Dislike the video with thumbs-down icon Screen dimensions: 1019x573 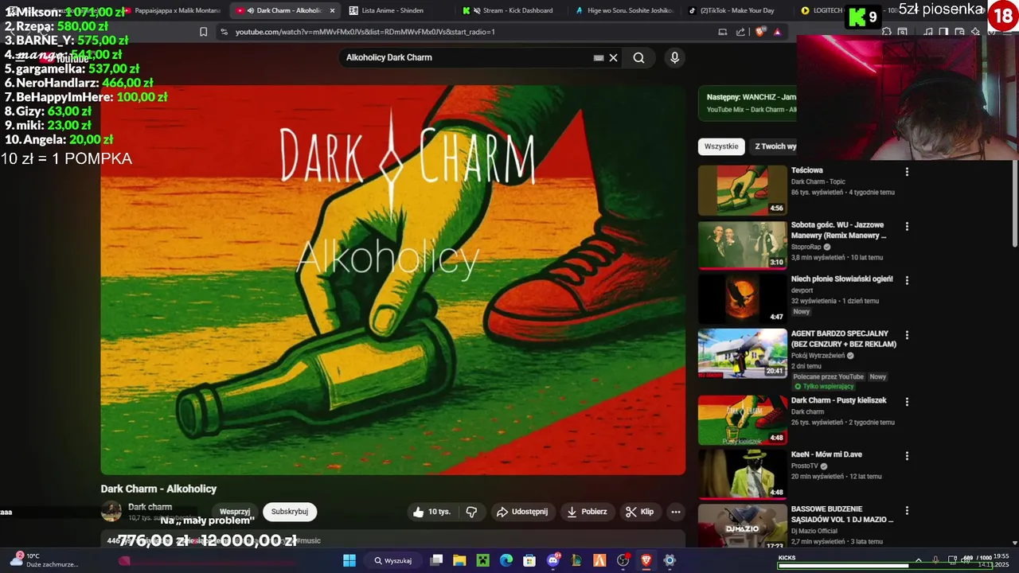coord(471,512)
